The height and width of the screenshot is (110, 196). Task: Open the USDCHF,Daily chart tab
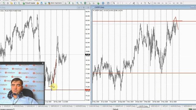[x=107, y=106]
